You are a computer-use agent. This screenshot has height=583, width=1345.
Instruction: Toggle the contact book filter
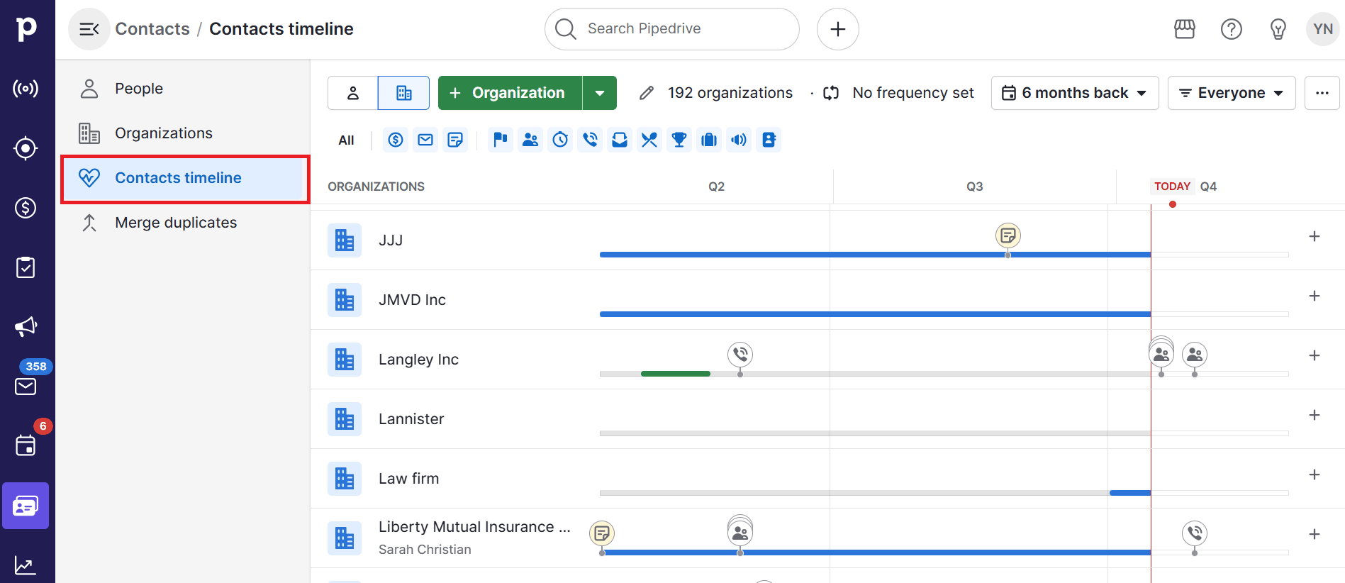pos(769,140)
